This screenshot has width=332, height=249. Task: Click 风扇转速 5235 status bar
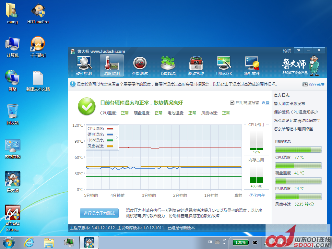point(298,196)
